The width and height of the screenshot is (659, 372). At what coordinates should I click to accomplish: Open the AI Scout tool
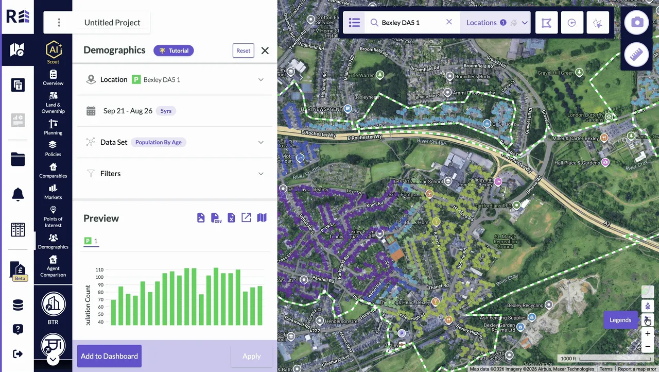(x=53, y=53)
